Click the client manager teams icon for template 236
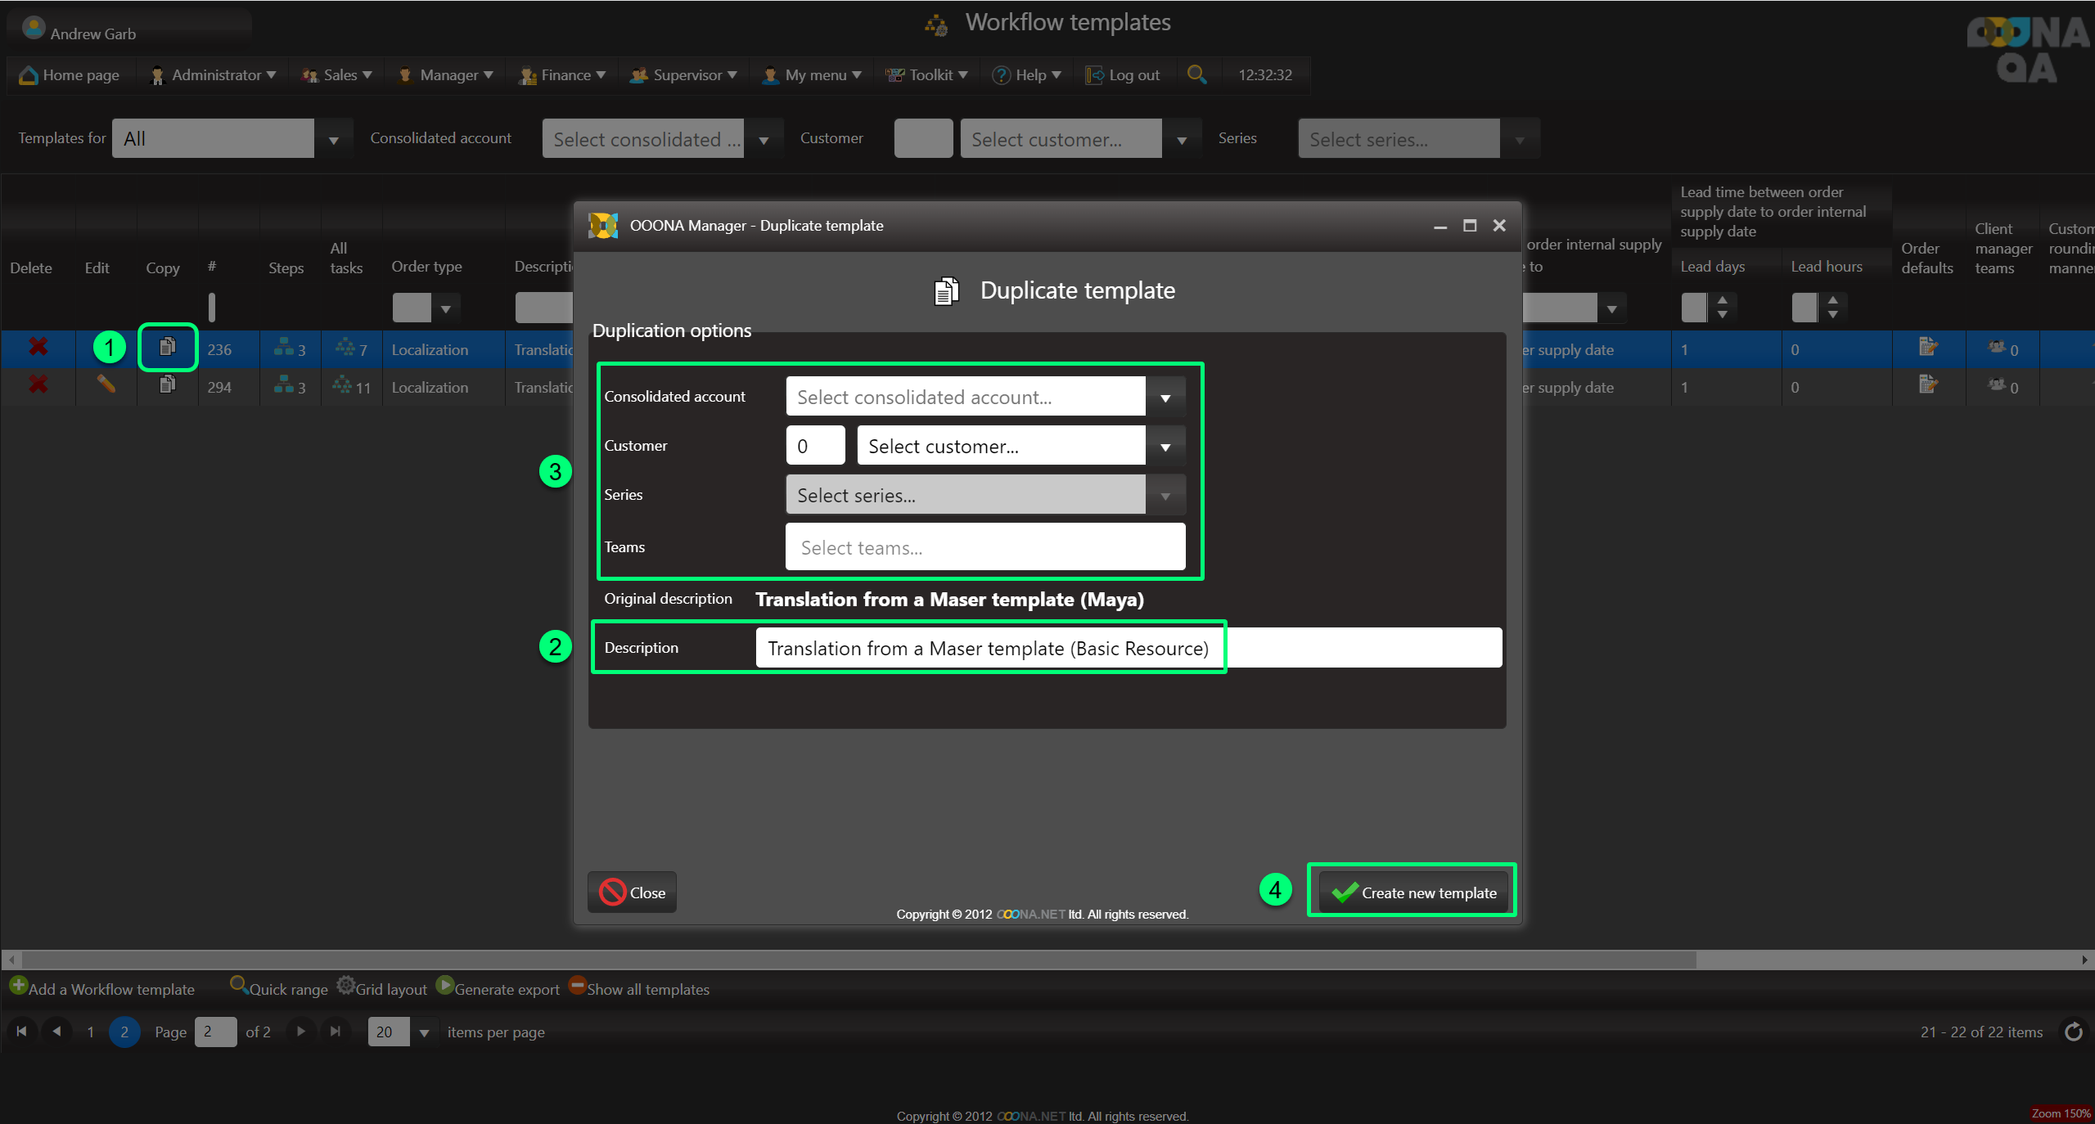The width and height of the screenshot is (2095, 1124). pyautogui.click(x=1997, y=348)
